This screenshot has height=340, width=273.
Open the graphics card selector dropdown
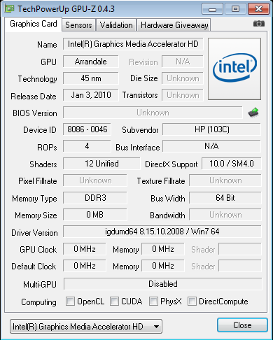point(86,327)
